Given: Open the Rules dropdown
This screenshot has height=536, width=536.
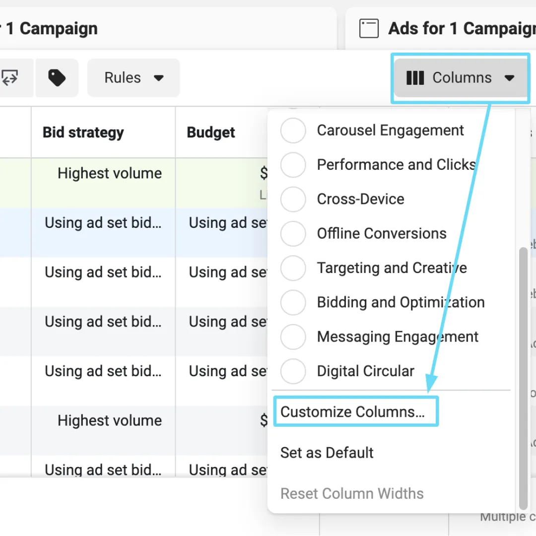Looking at the screenshot, I should tap(134, 78).
